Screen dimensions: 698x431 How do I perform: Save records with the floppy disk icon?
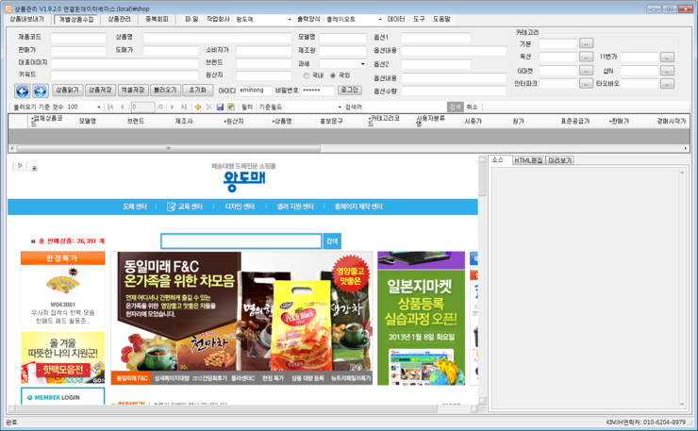tap(220, 107)
